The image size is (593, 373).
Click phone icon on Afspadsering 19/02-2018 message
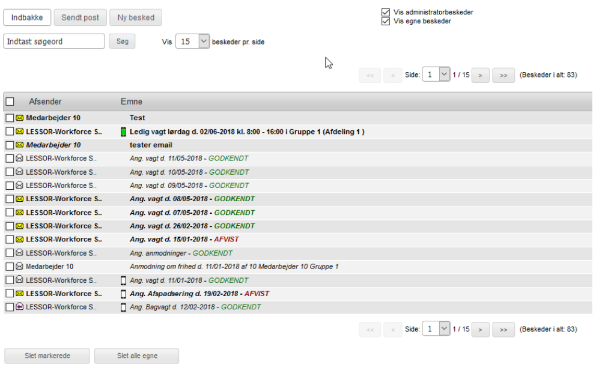[124, 294]
